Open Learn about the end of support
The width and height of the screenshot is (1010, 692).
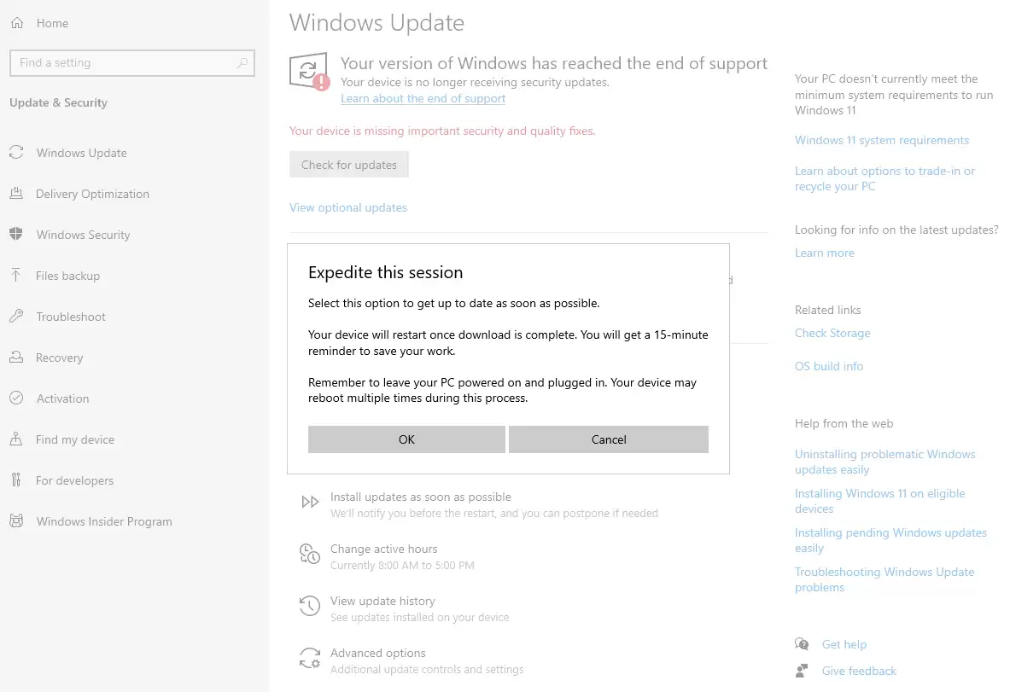[x=423, y=98]
